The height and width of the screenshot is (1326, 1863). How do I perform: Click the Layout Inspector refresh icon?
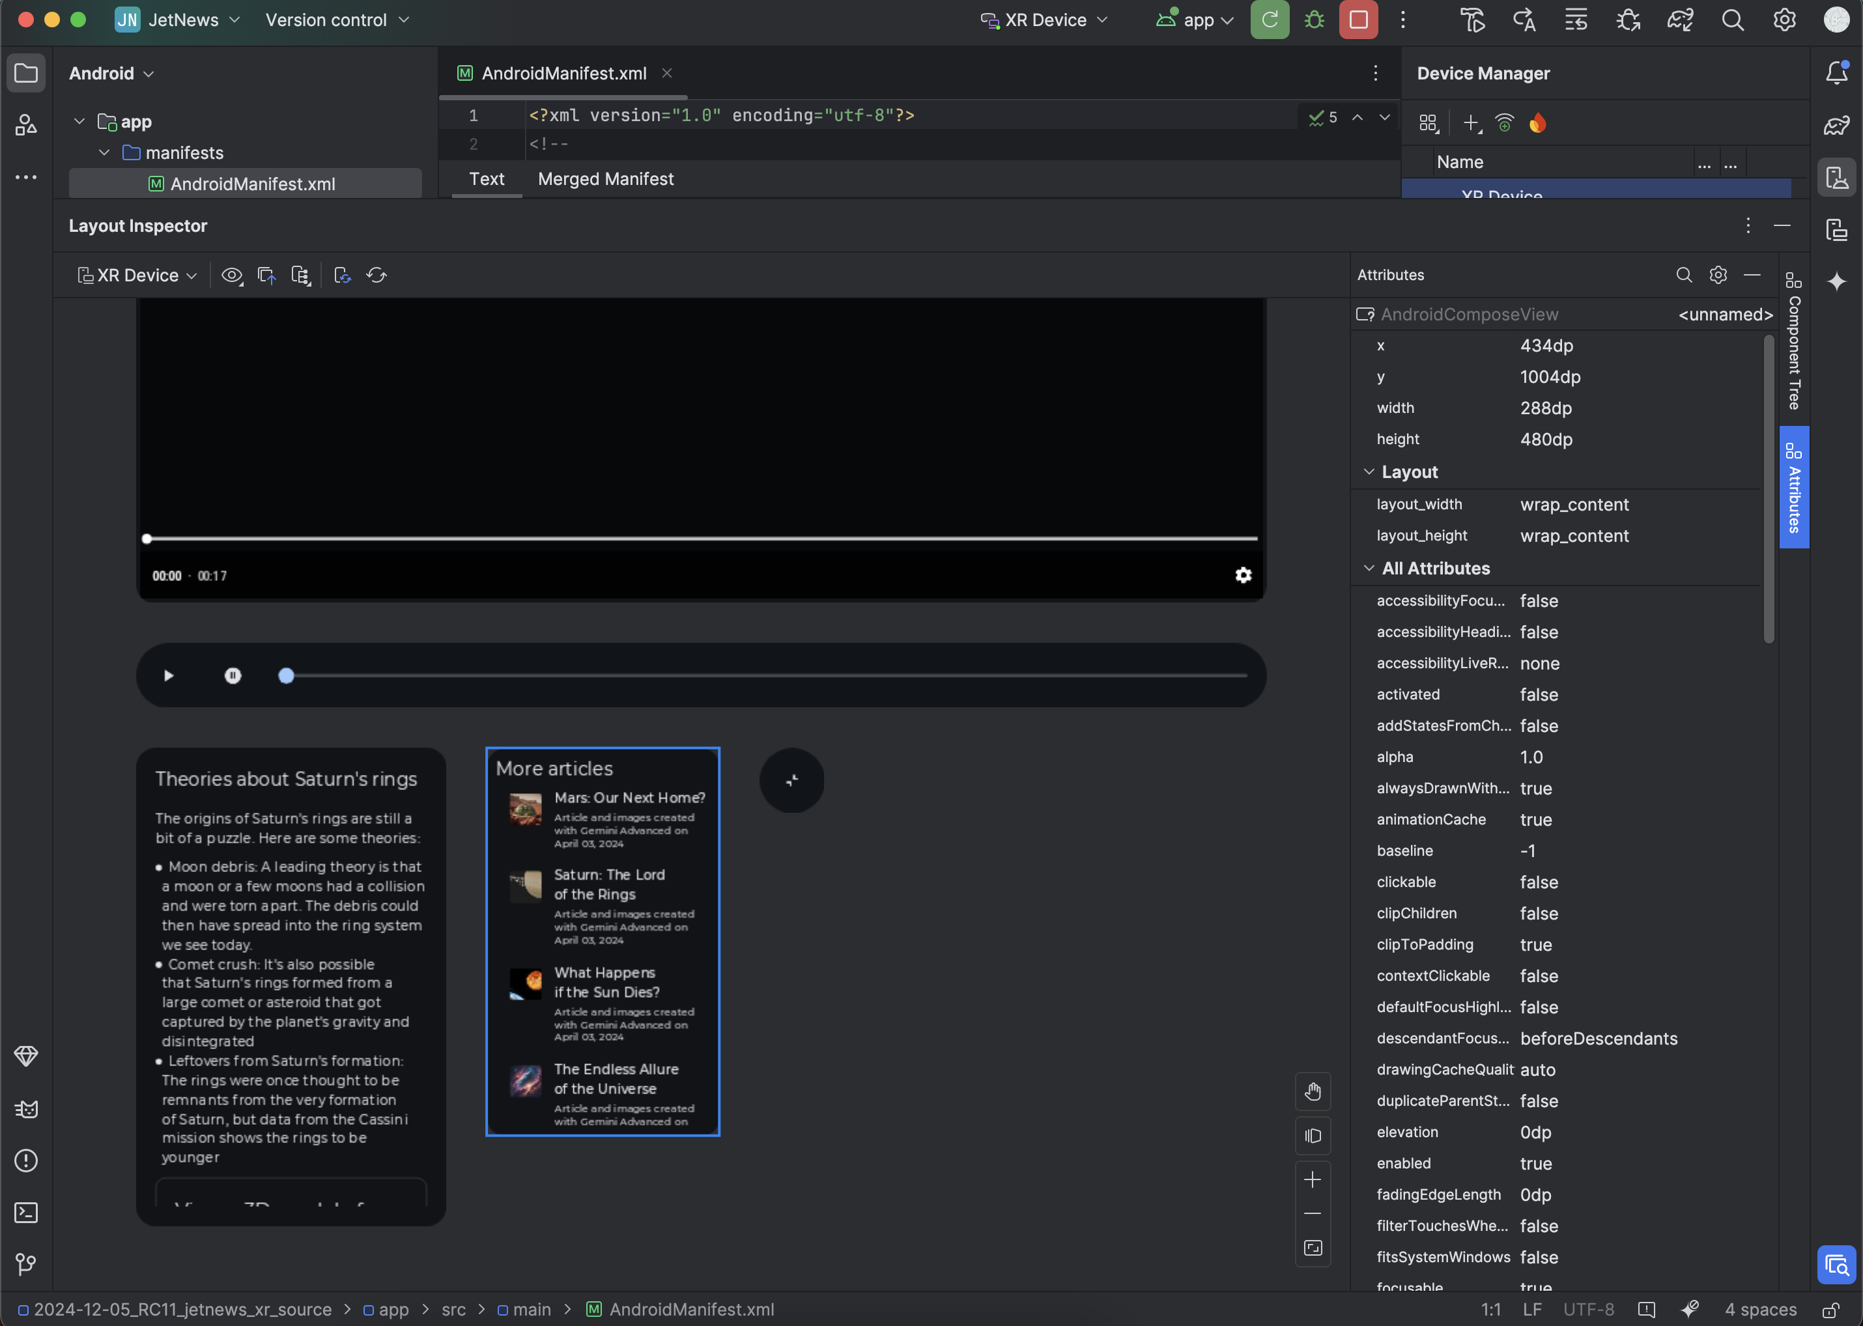click(x=376, y=274)
